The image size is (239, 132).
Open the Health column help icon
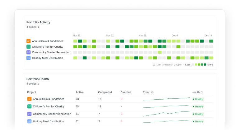click(x=202, y=92)
